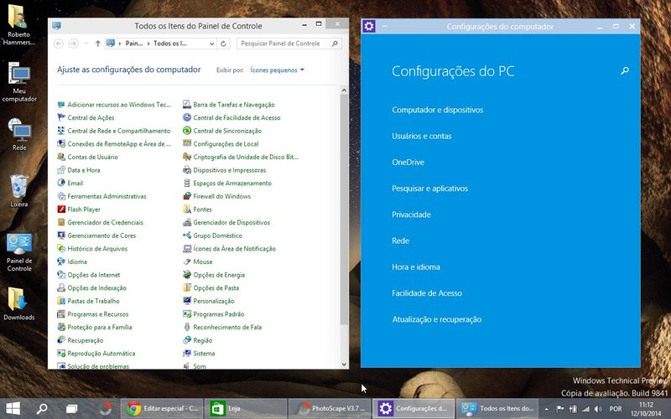
Task: Open Meu computador desktop icon
Action: [18, 82]
